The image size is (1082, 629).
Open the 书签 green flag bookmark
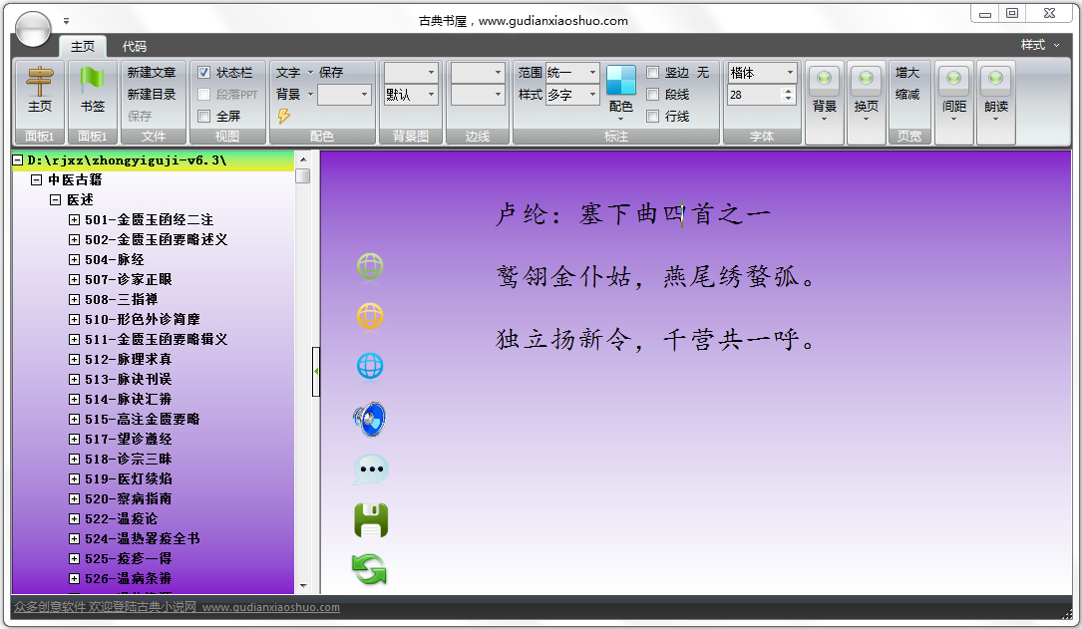[92, 80]
